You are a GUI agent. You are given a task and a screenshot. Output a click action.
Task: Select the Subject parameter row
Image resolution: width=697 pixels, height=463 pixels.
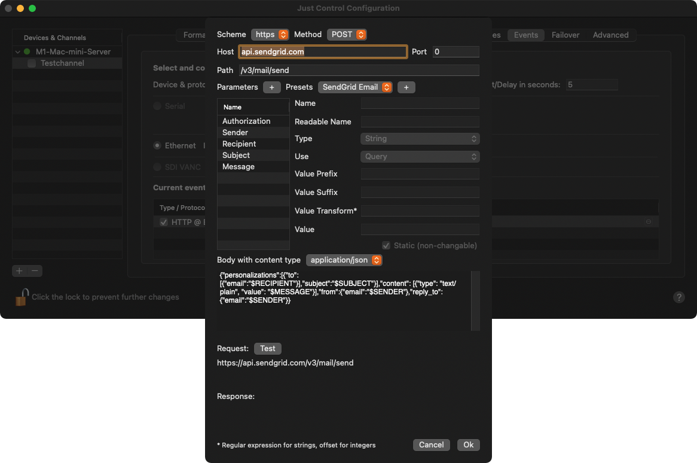[x=253, y=155]
